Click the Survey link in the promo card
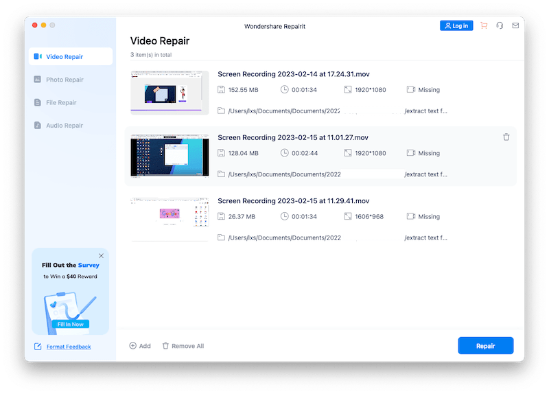 coord(89,265)
